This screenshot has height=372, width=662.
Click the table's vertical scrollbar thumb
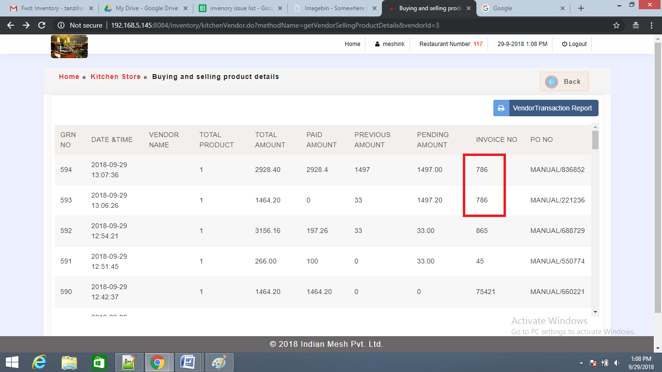coord(595,140)
